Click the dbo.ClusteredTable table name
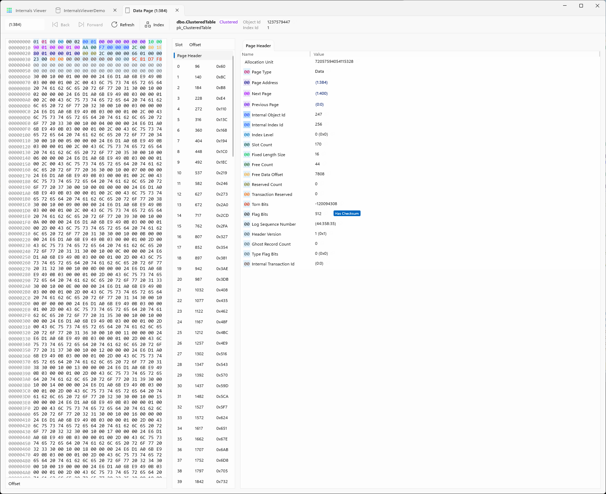Viewport: 606px width, 494px height. point(196,22)
